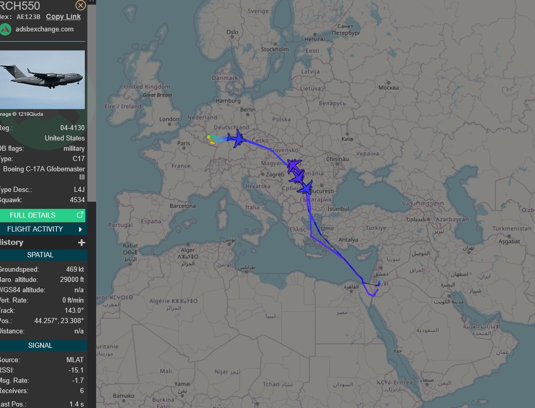Click the northernmost aircraft icon over Hungary
535x408 pixels.
coord(293,165)
